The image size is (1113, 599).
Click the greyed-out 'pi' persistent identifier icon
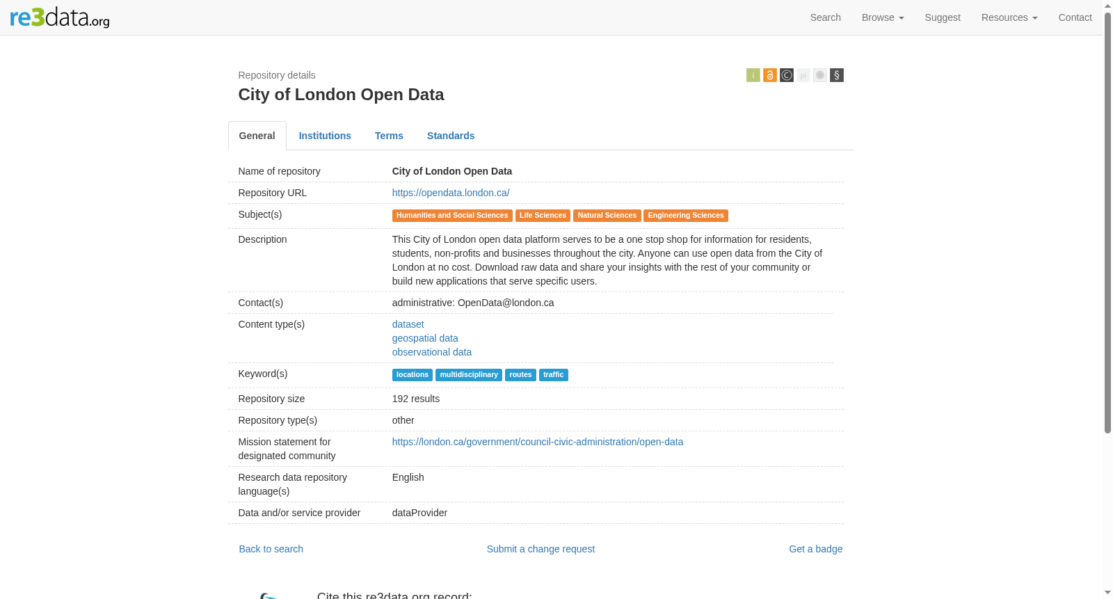(x=803, y=75)
